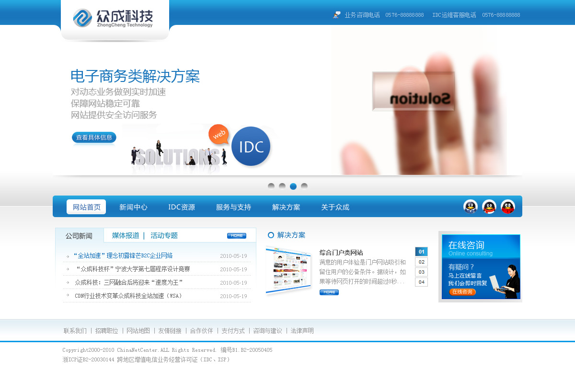Select the active blue carousel dot
The image size is (575, 370).
click(293, 186)
